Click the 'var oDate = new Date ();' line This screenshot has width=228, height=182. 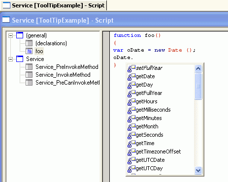point(154,50)
